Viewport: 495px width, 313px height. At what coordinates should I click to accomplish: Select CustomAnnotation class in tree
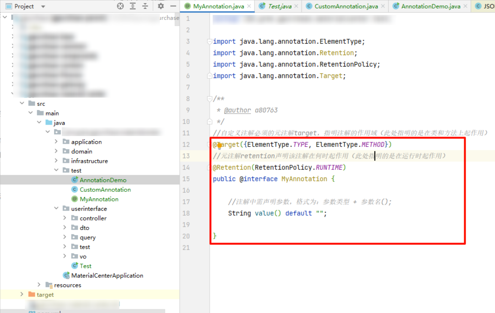pyautogui.click(x=105, y=189)
